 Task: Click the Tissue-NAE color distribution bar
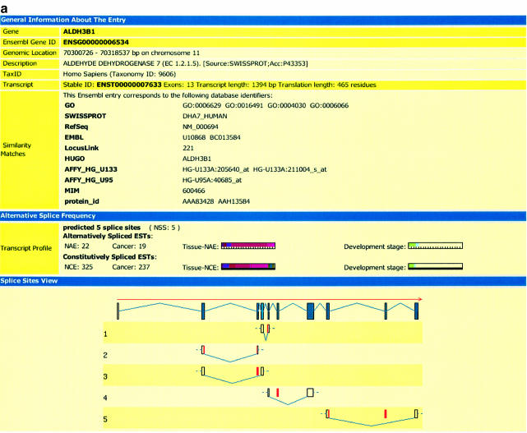248,246
